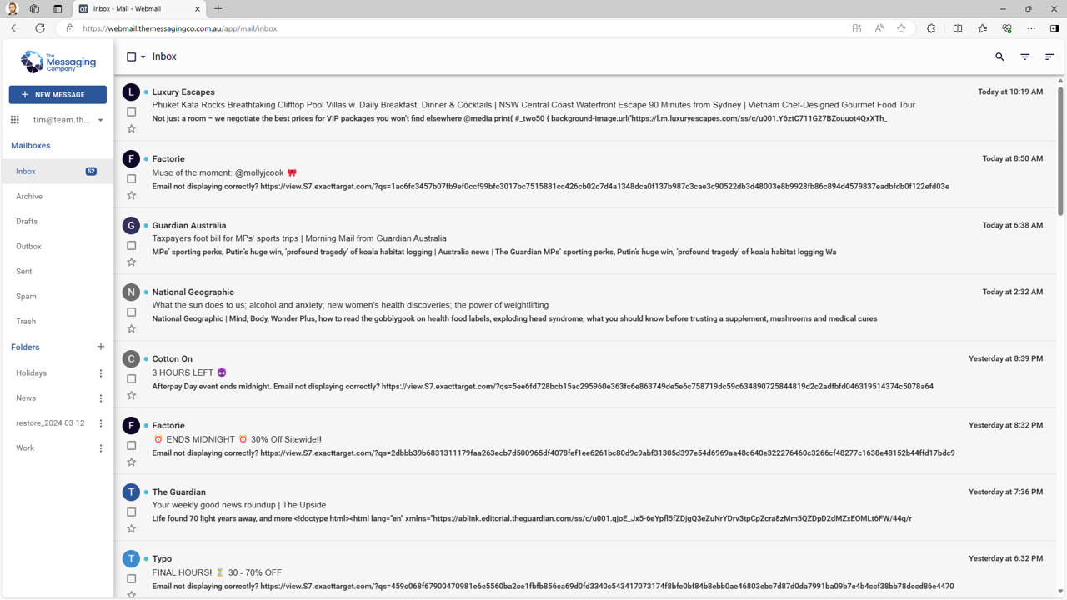Open the Drafts mailbox
Screen dimensions: 1067x600
58,221
